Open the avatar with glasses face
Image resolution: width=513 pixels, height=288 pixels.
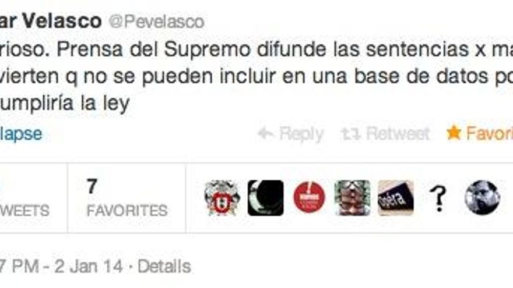click(x=352, y=198)
